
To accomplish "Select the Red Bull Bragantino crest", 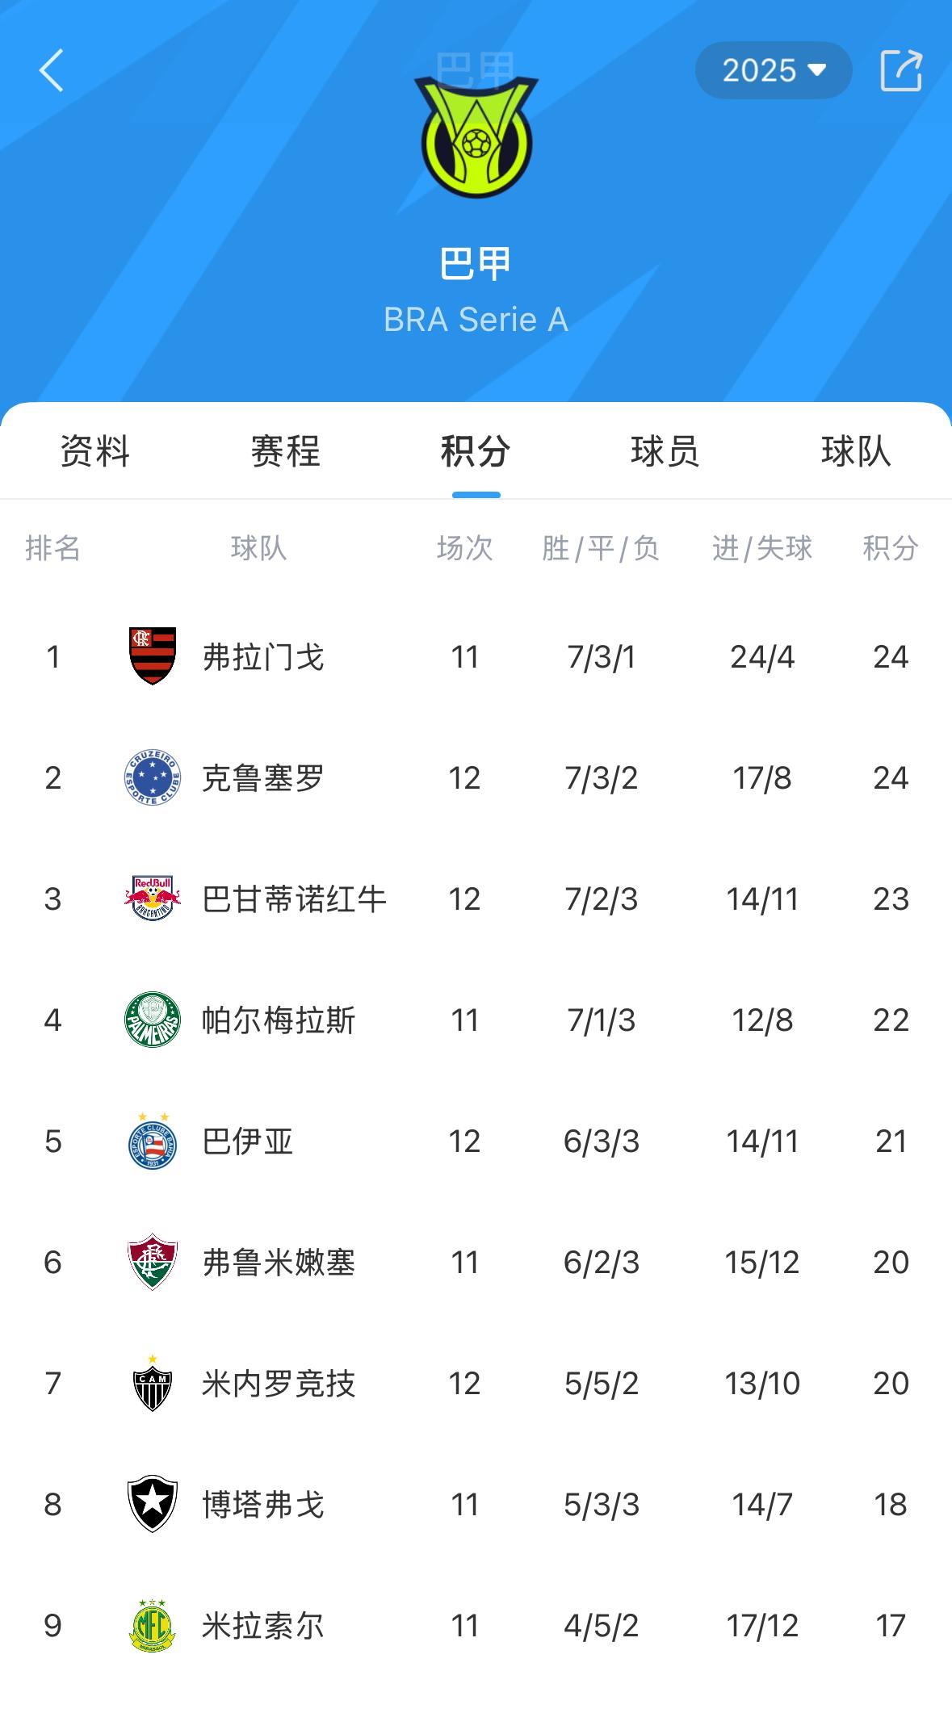I will pos(153,898).
